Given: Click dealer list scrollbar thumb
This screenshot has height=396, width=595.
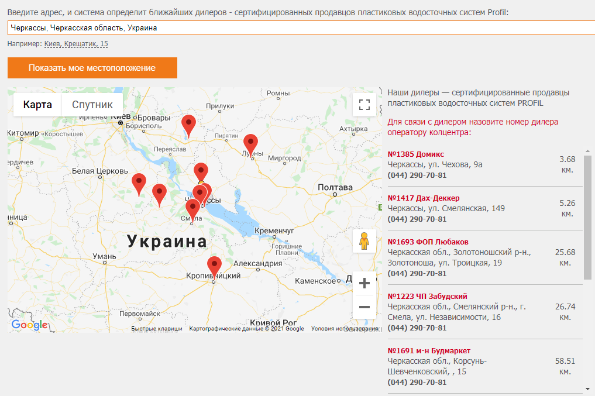Looking at the screenshot, I should (x=587, y=217).
